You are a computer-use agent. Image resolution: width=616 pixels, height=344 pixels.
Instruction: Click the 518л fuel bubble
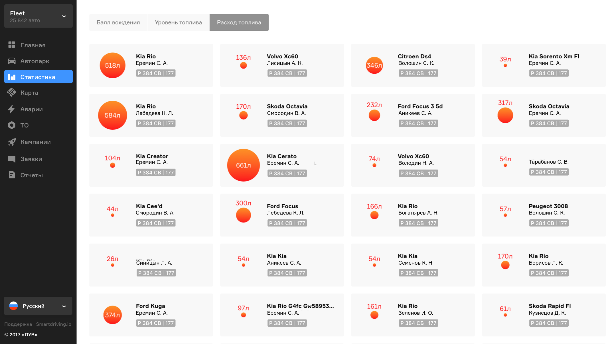(112, 65)
